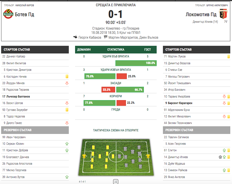Click the goal ball icon beside Димитър Илиев
This screenshot has width=232, height=184.
click(x=220, y=157)
